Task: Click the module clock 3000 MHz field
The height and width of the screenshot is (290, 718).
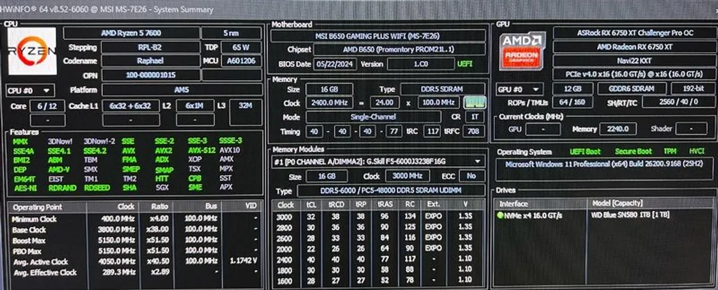Action: tap(407, 176)
